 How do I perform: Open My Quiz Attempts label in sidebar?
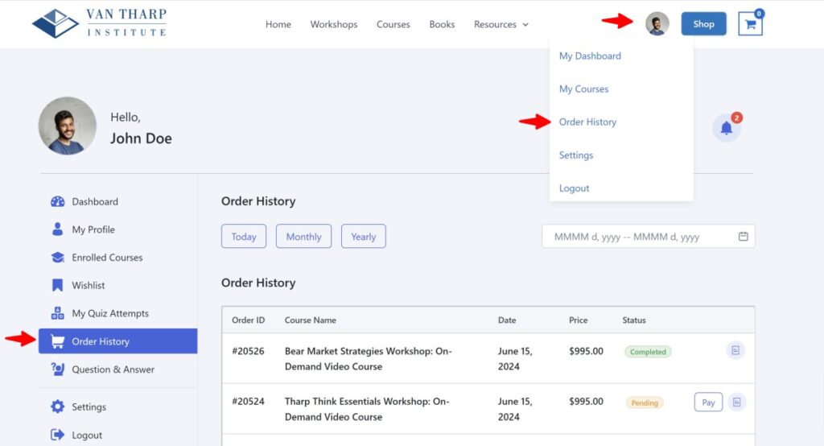click(110, 313)
